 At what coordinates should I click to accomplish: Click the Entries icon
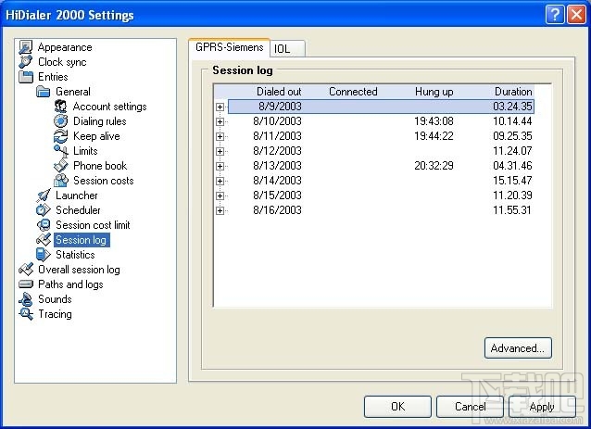pyautogui.click(x=26, y=77)
